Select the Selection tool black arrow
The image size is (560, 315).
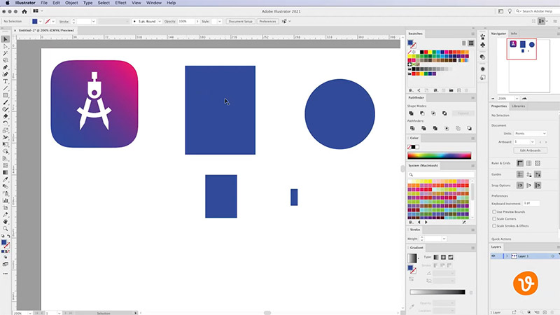coord(6,39)
